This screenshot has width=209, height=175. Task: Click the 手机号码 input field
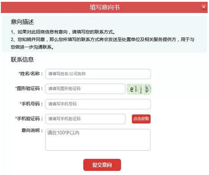pyautogui.click(x=98, y=104)
